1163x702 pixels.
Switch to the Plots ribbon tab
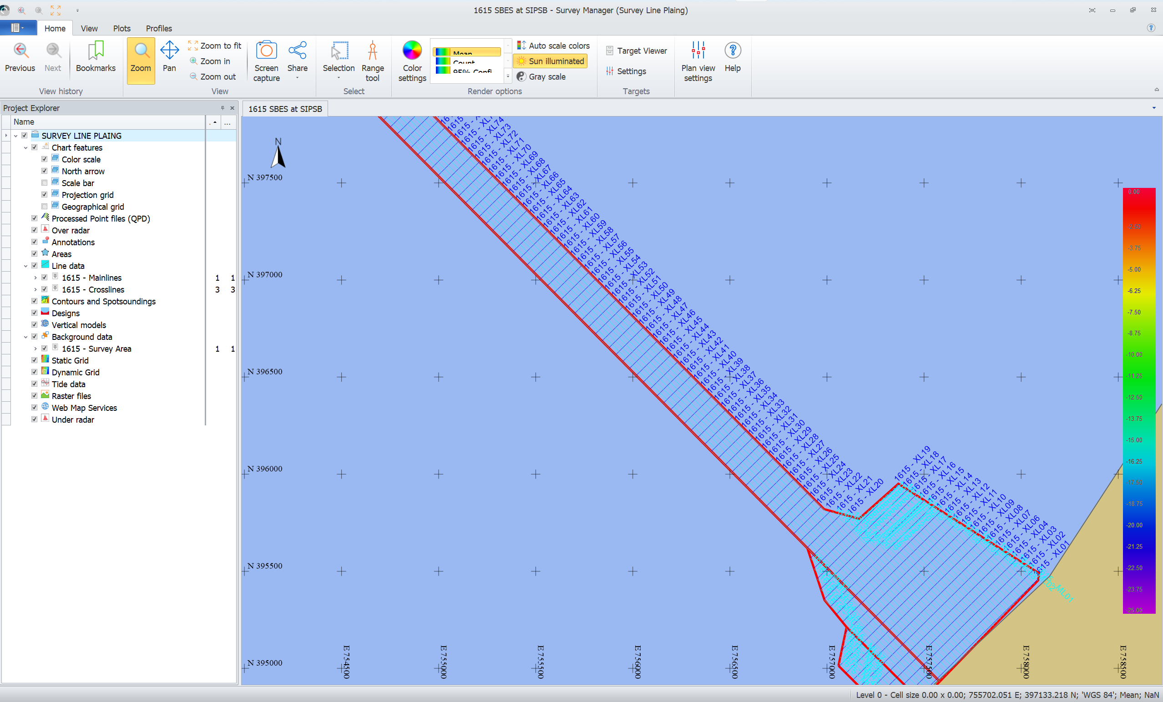point(122,28)
